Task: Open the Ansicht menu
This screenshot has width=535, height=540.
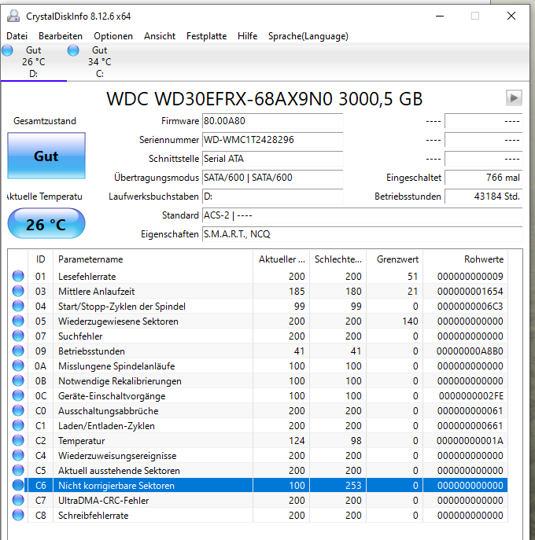Action: click(x=160, y=36)
